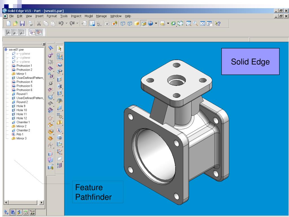Select the Thin Wall tool
This screenshot has width=289, height=217.
click(x=60, y=137)
